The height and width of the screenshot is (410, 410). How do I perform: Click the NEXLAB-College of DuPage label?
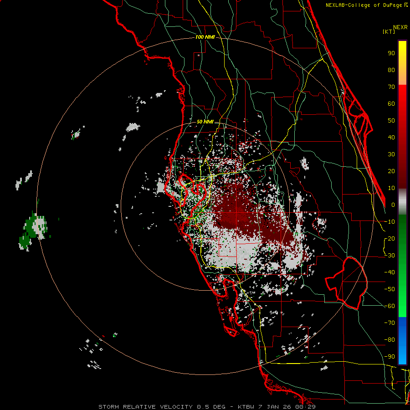coord(367,5)
